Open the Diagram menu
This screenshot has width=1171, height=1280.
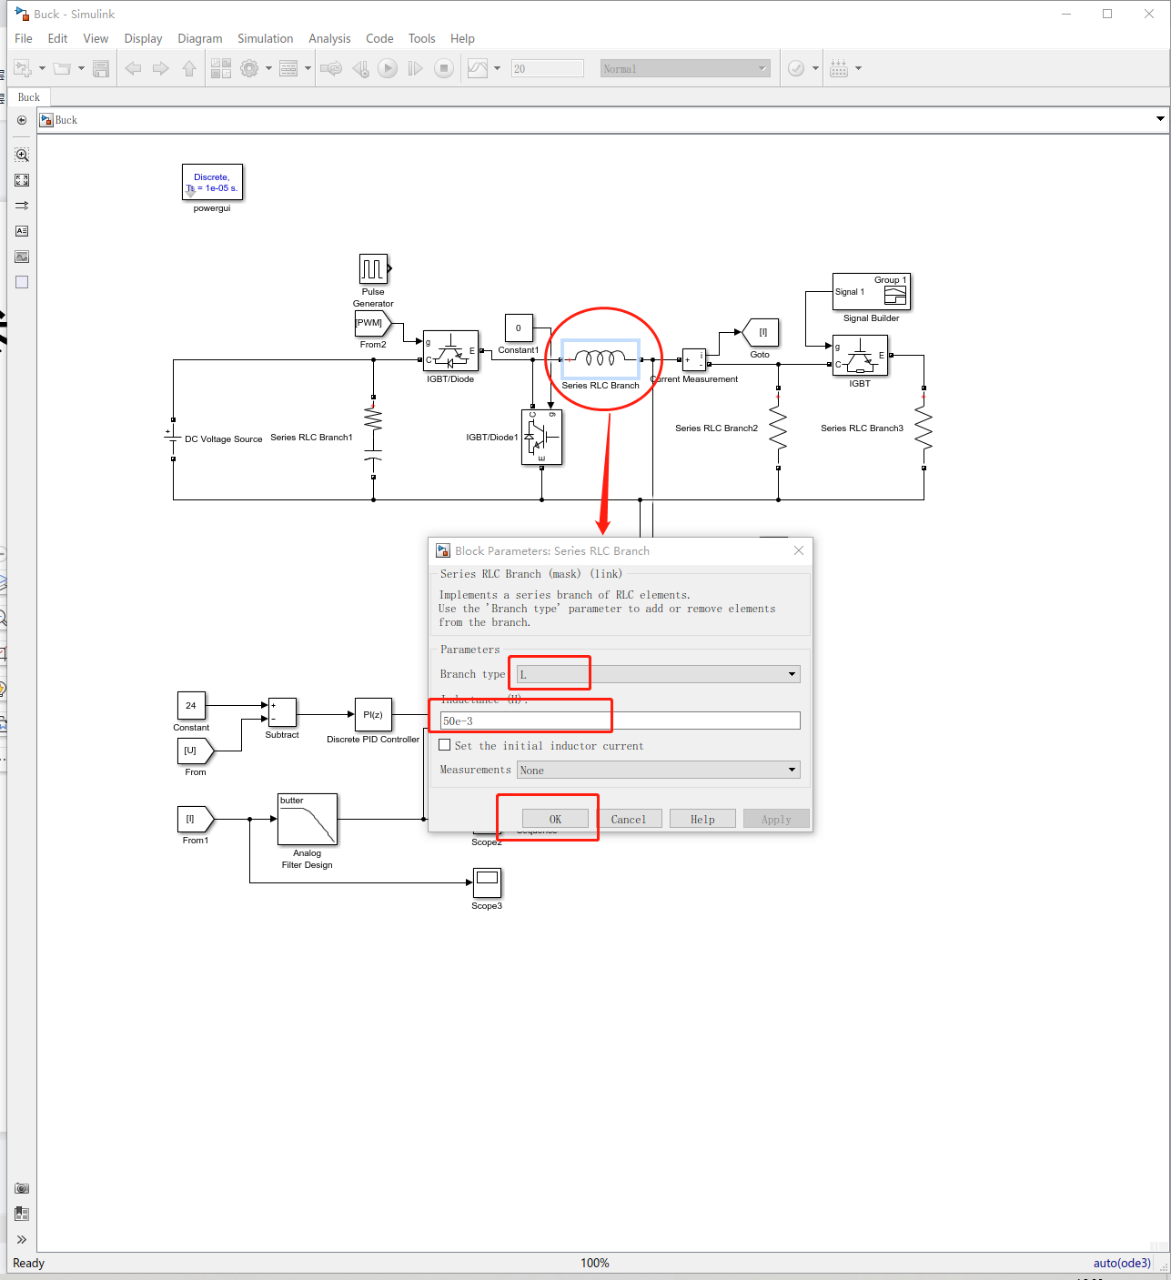[200, 38]
